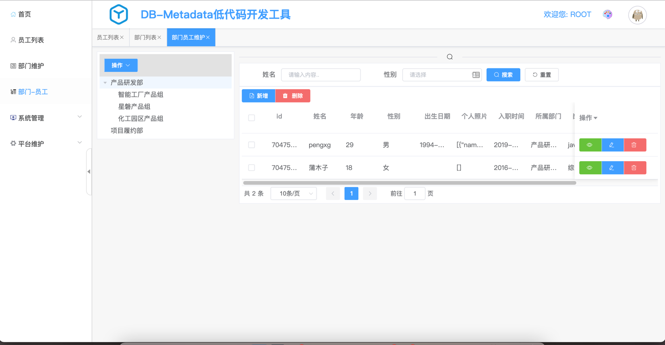Click the 新增 button
665x345 pixels.
tap(259, 96)
